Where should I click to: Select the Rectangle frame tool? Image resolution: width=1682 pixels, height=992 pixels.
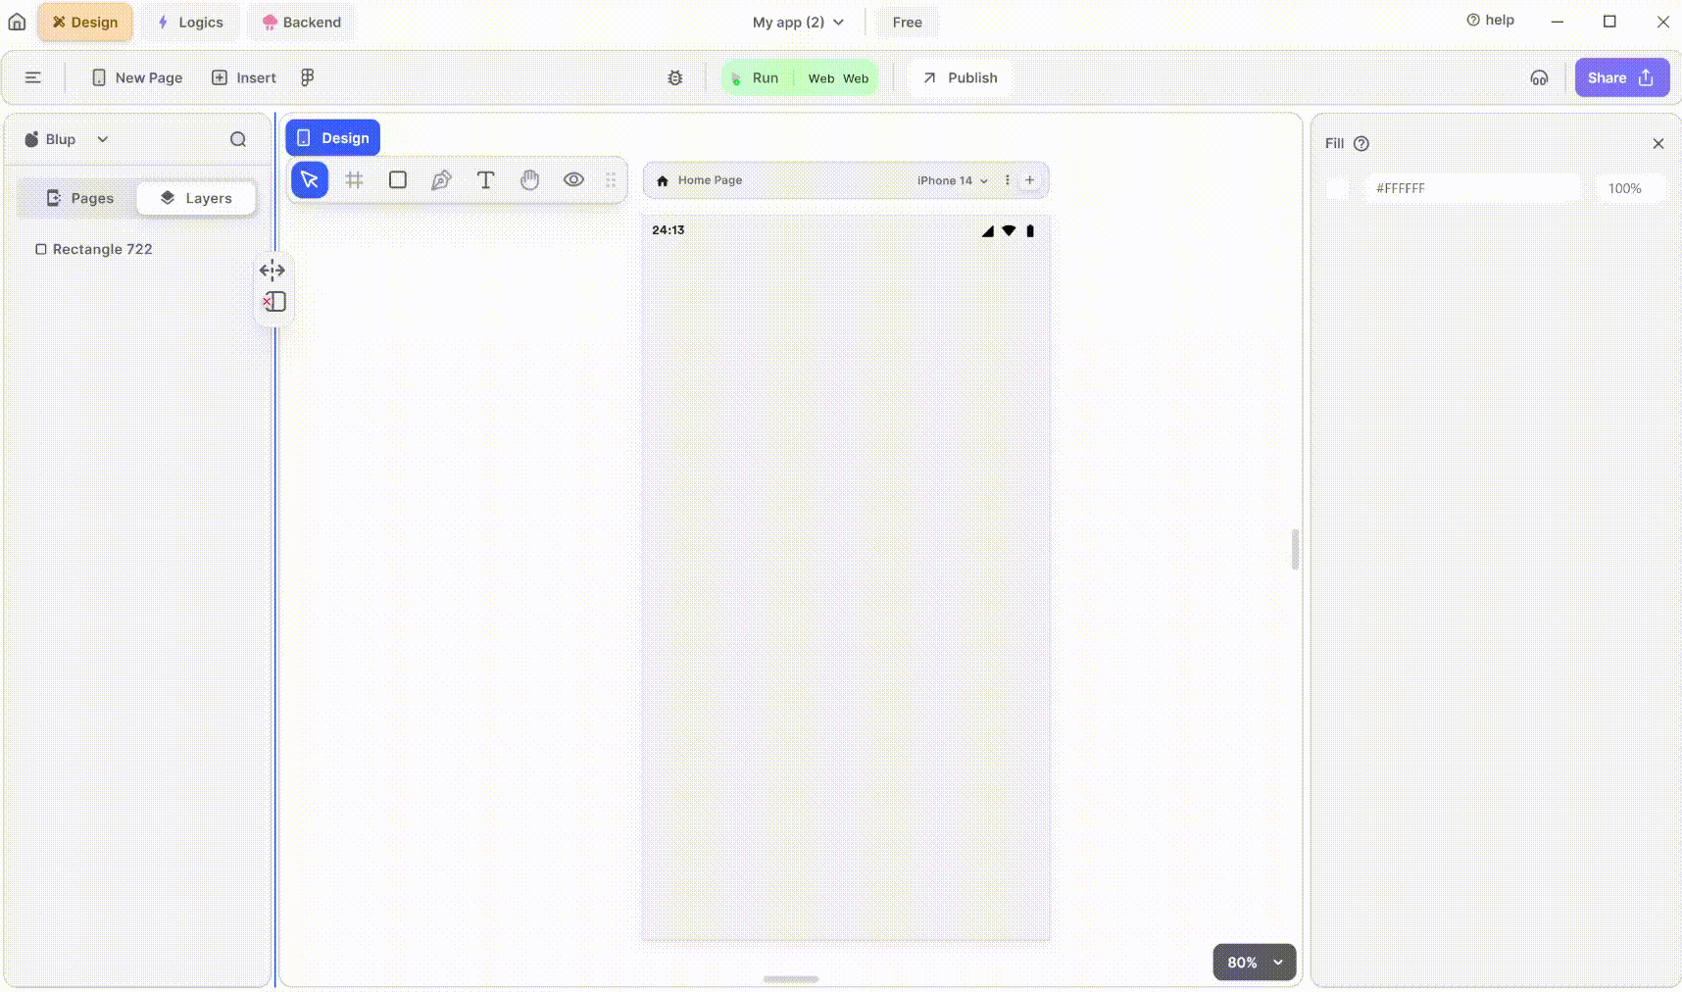coord(397,179)
